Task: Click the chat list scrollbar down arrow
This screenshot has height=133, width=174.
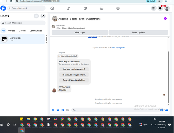Action: (47, 43)
